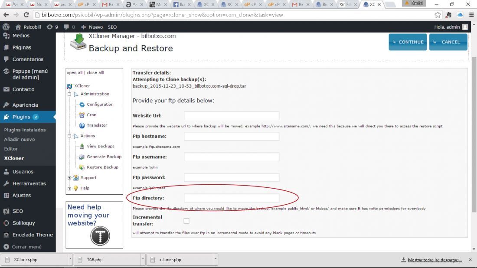Image resolution: width=477 pixels, height=268 pixels.
Task: Open 'Need help moving your website?' link
Action: coord(88,215)
